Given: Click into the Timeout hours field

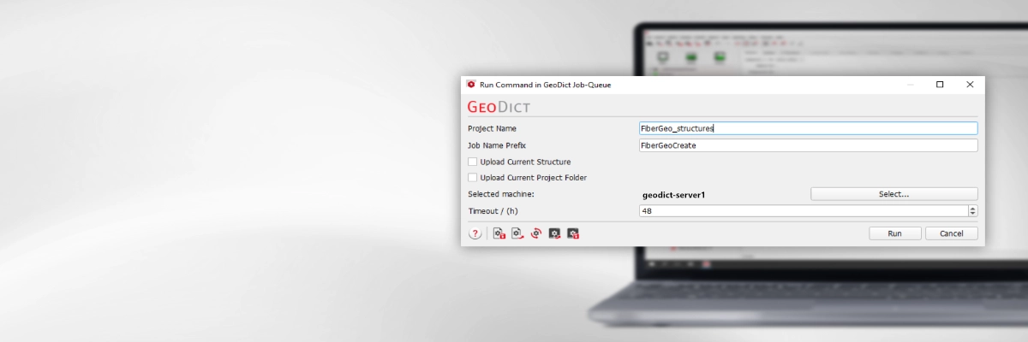Looking at the screenshot, I should pyautogui.click(x=803, y=210).
